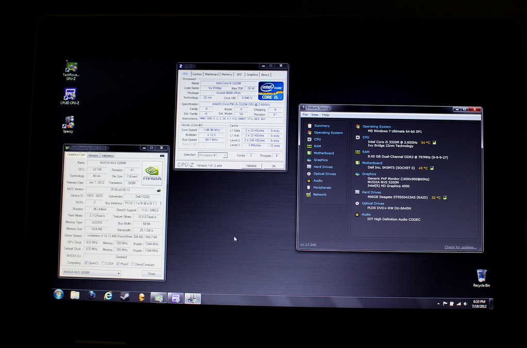Select the Graphics Card tab in GPU-Z

[76, 154]
